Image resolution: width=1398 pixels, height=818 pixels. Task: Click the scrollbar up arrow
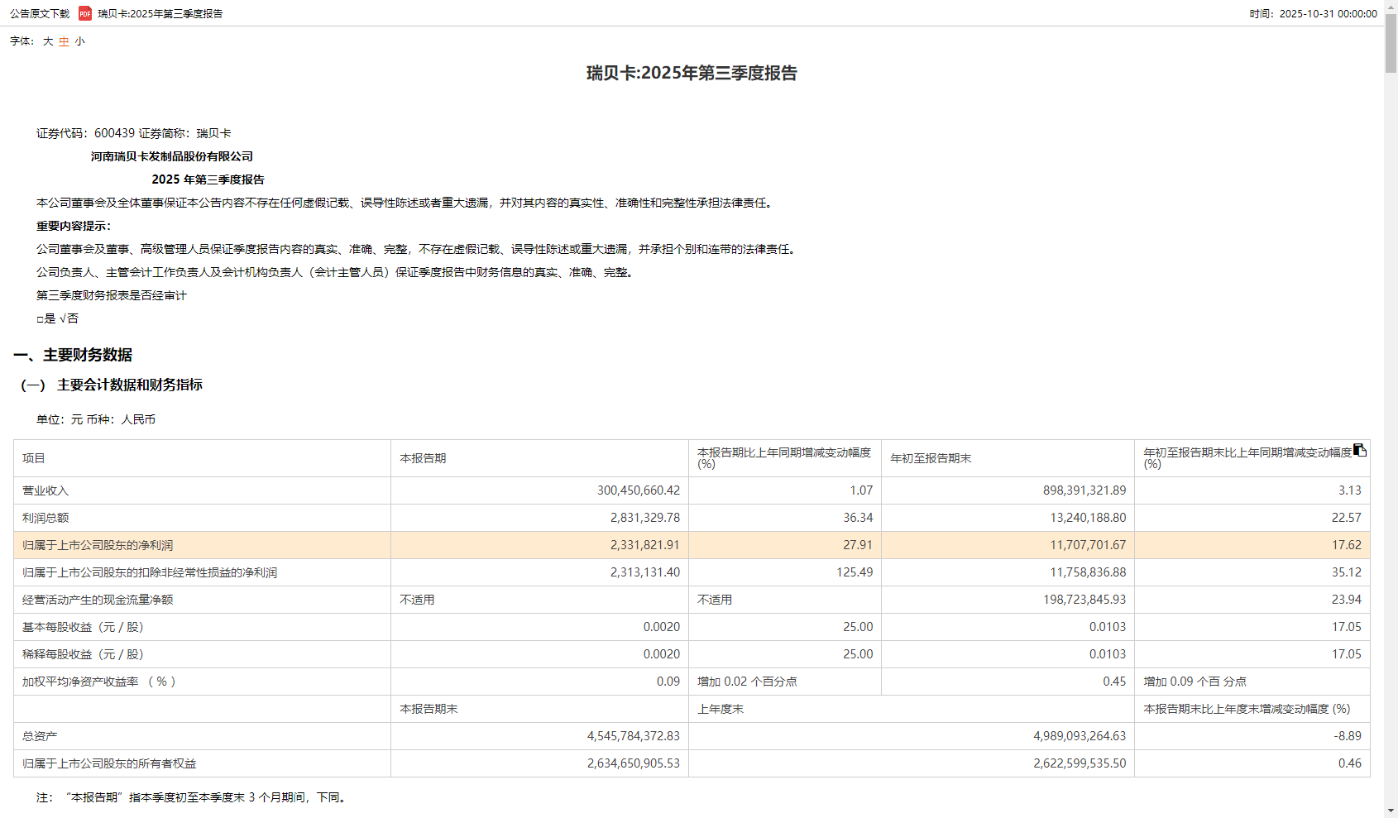(1391, 6)
